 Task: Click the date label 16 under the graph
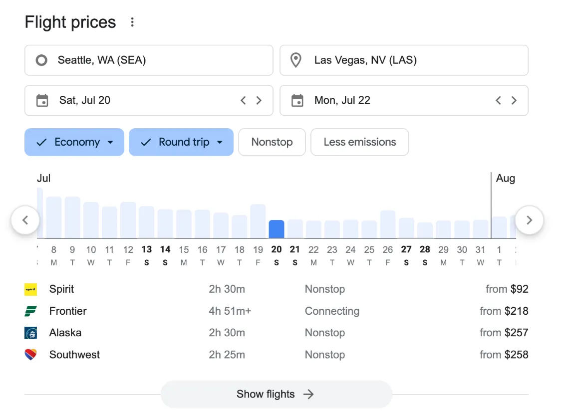coord(203,250)
